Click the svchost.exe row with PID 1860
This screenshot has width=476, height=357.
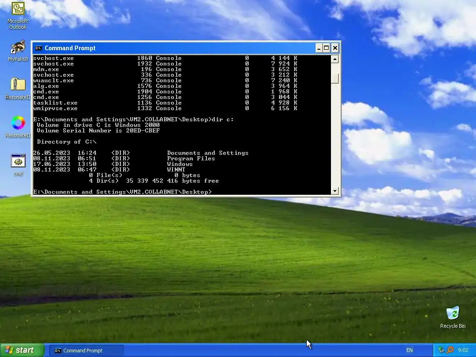[x=165, y=58]
